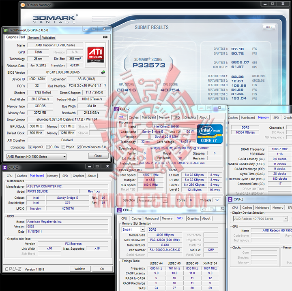The width and height of the screenshot is (292, 291).
Task: Click the CPU-Z Mainboard window title icon
Action: coord(4,168)
